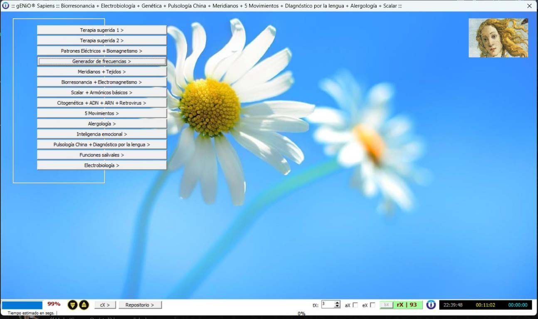This screenshot has width=538, height=319.
Task: Click the blue info icon beside rX
Action: (431, 305)
